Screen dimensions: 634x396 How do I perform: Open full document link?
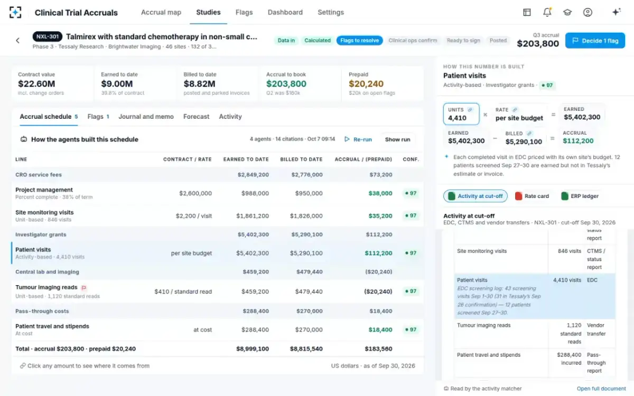pyautogui.click(x=601, y=389)
